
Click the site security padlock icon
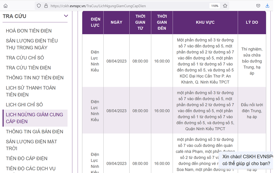tap(46, 6)
